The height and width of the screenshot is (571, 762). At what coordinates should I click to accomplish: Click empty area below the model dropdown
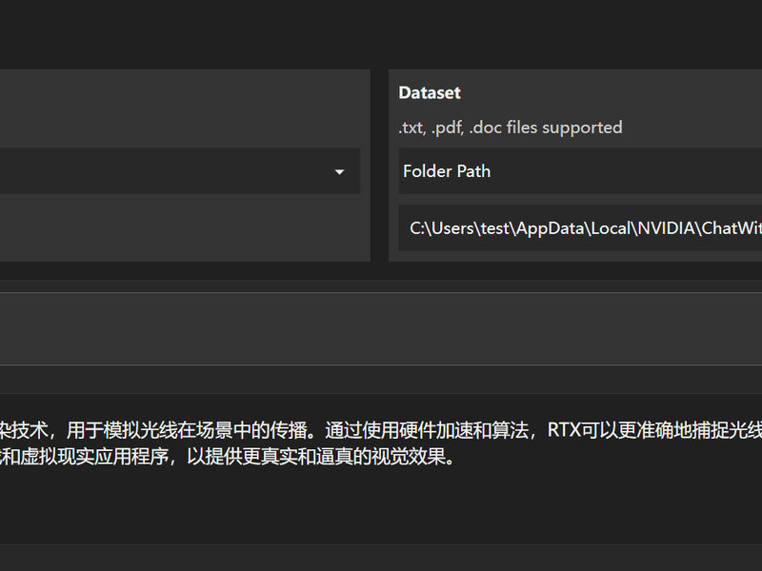point(180,227)
